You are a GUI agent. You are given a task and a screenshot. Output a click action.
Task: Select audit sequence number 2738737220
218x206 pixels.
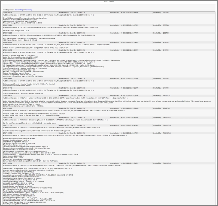click(7, 33)
